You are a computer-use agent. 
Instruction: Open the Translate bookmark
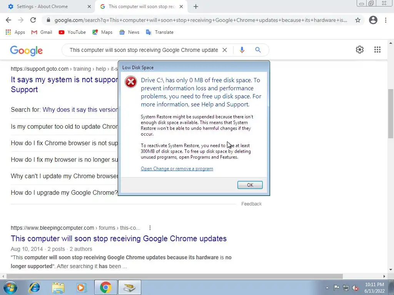pyautogui.click(x=160, y=32)
